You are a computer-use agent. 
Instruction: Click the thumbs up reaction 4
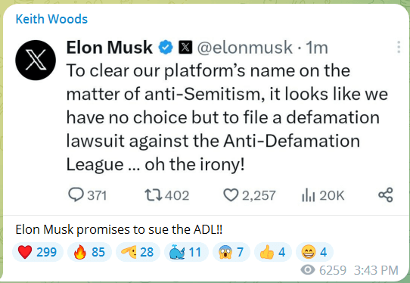click(x=273, y=252)
